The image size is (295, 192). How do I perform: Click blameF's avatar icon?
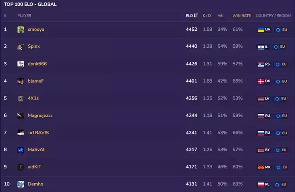(21, 81)
